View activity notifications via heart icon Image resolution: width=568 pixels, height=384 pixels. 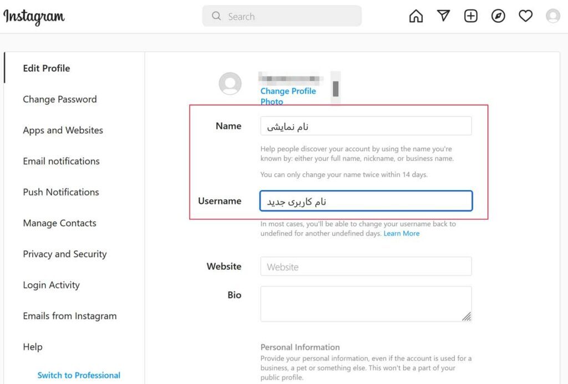pyautogui.click(x=525, y=16)
